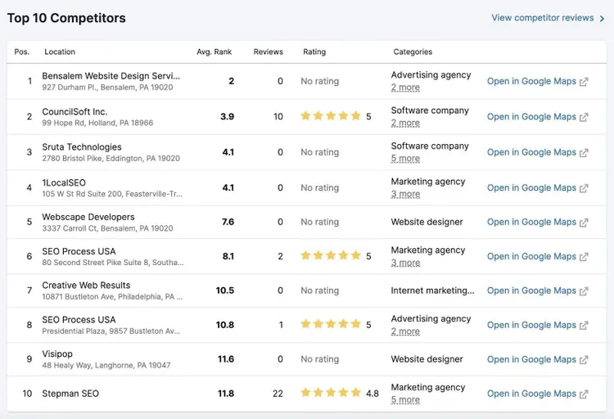Expand "2 more" categories for Bensalem Website Design
Viewport: 614px width, 419px height.
(405, 88)
